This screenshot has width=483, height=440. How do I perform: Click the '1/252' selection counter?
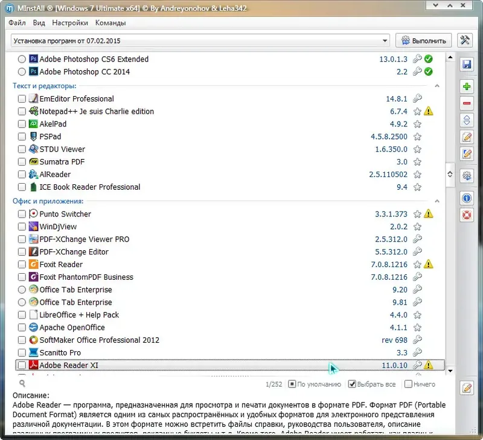(273, 384)
